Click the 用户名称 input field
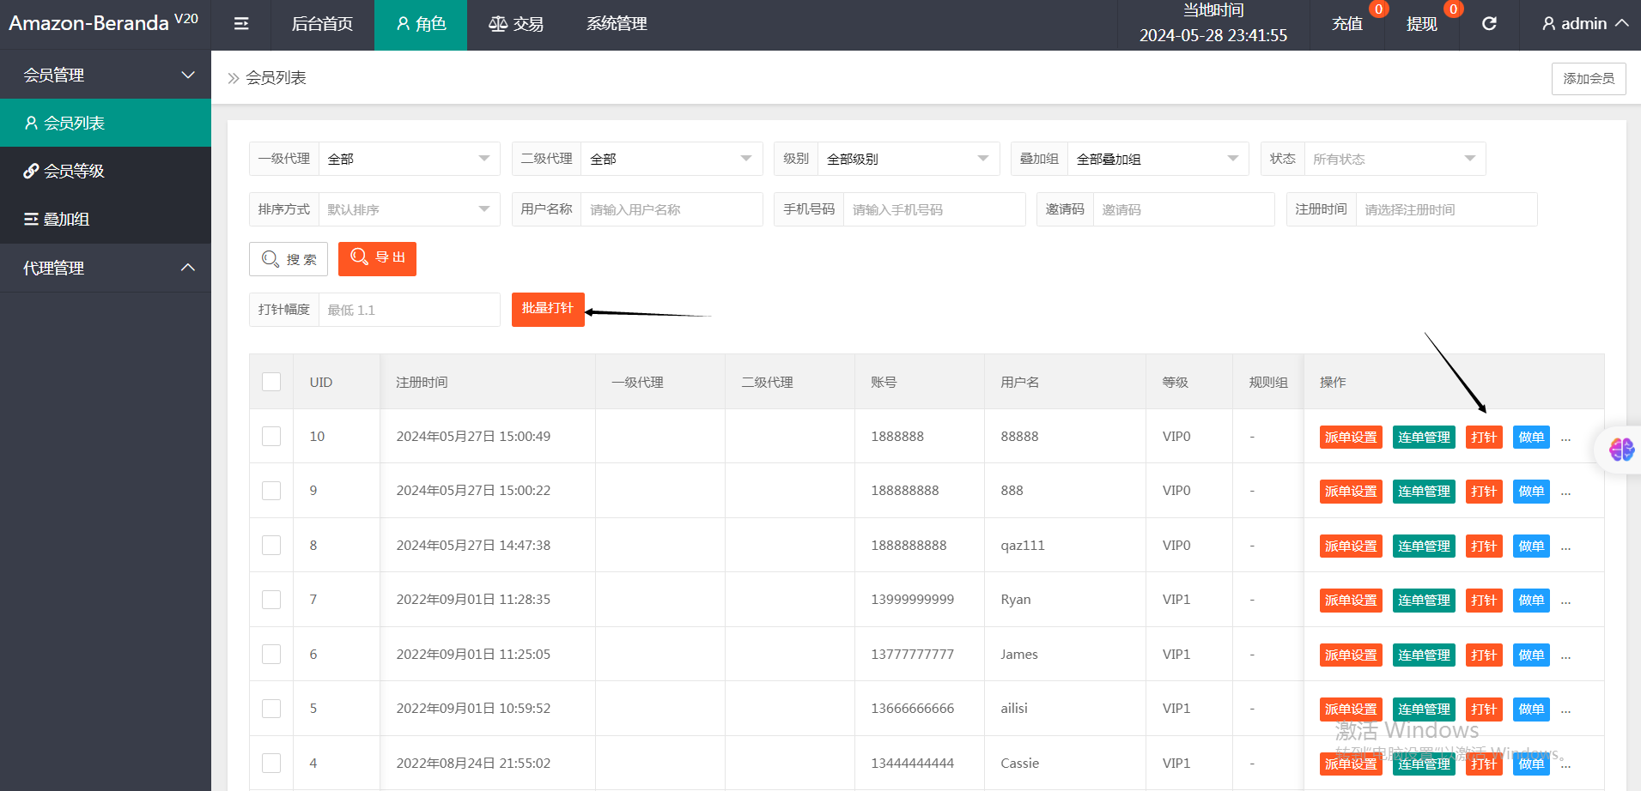 (x=671, y=209)
